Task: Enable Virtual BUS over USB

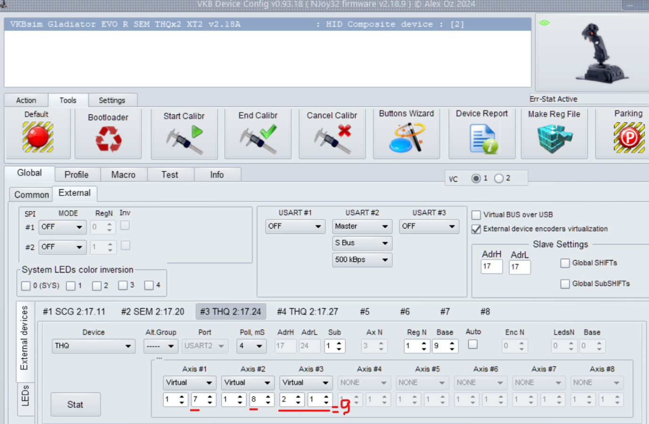Action: click(x=476, y=215)
